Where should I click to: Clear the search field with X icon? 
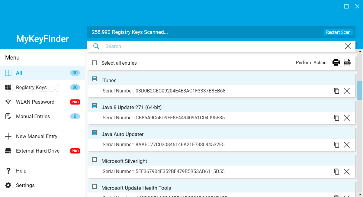(x=348, y=46)
